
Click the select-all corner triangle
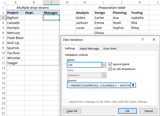click(4, 3)
